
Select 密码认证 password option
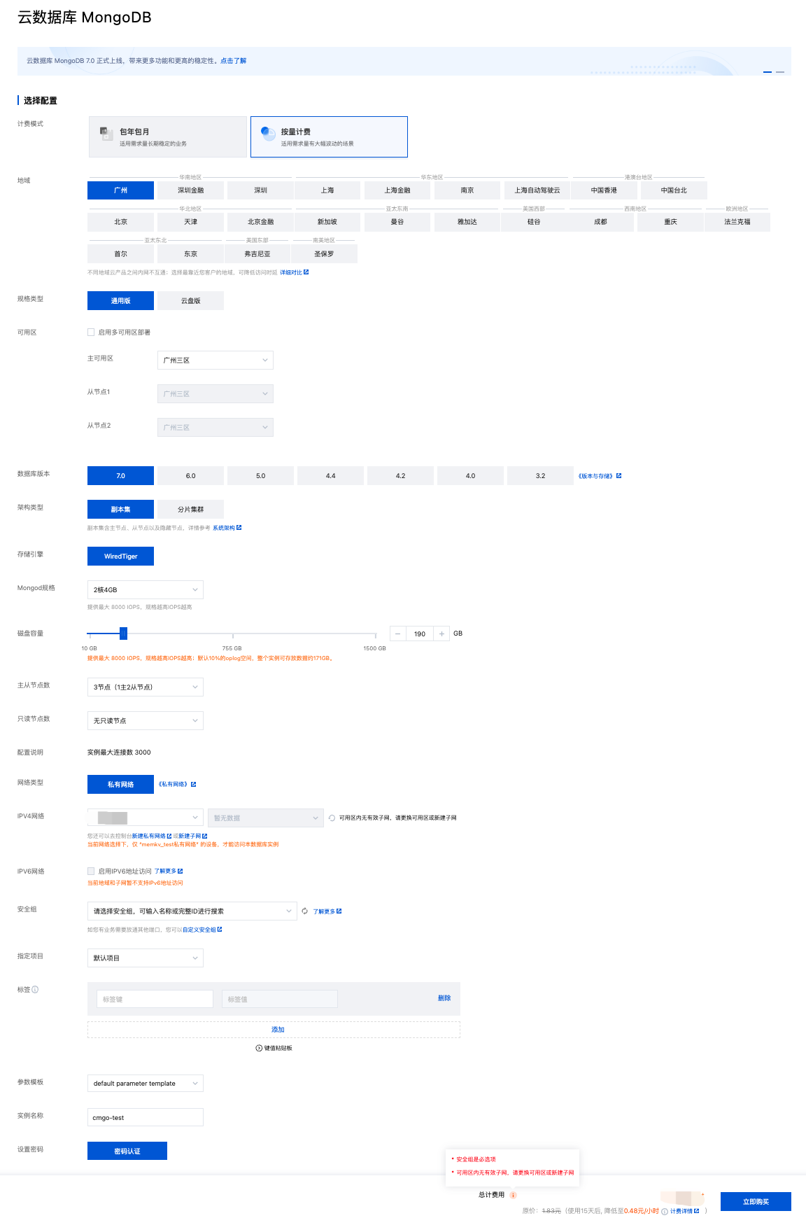coord(127,1151)
